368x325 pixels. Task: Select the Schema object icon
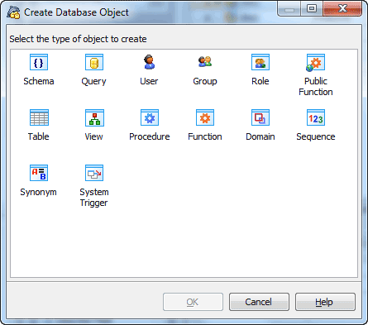click(x=39, y=62)
